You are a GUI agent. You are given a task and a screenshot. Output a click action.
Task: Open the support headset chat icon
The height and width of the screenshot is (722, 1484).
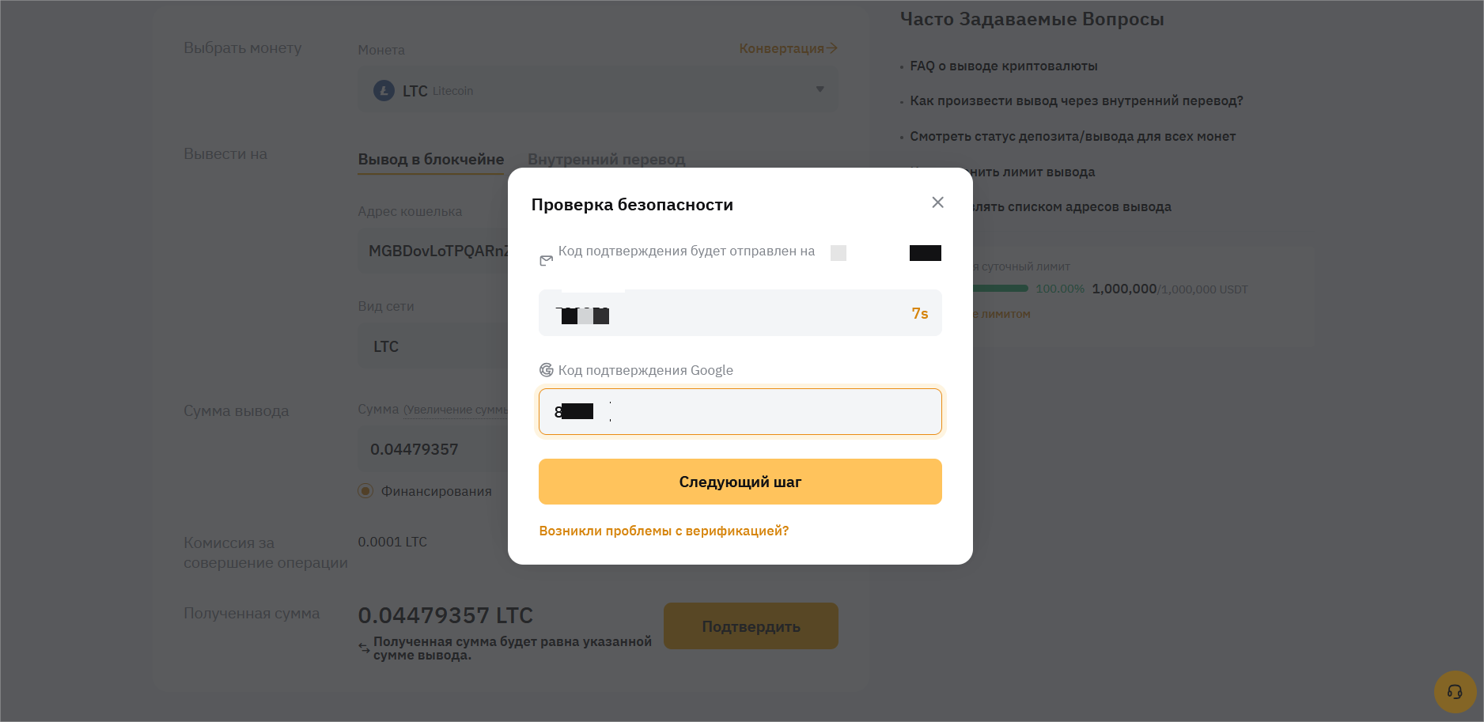click(x=1454, y=692)
